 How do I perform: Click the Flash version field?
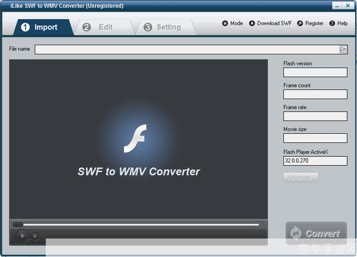tap(315, 72)
